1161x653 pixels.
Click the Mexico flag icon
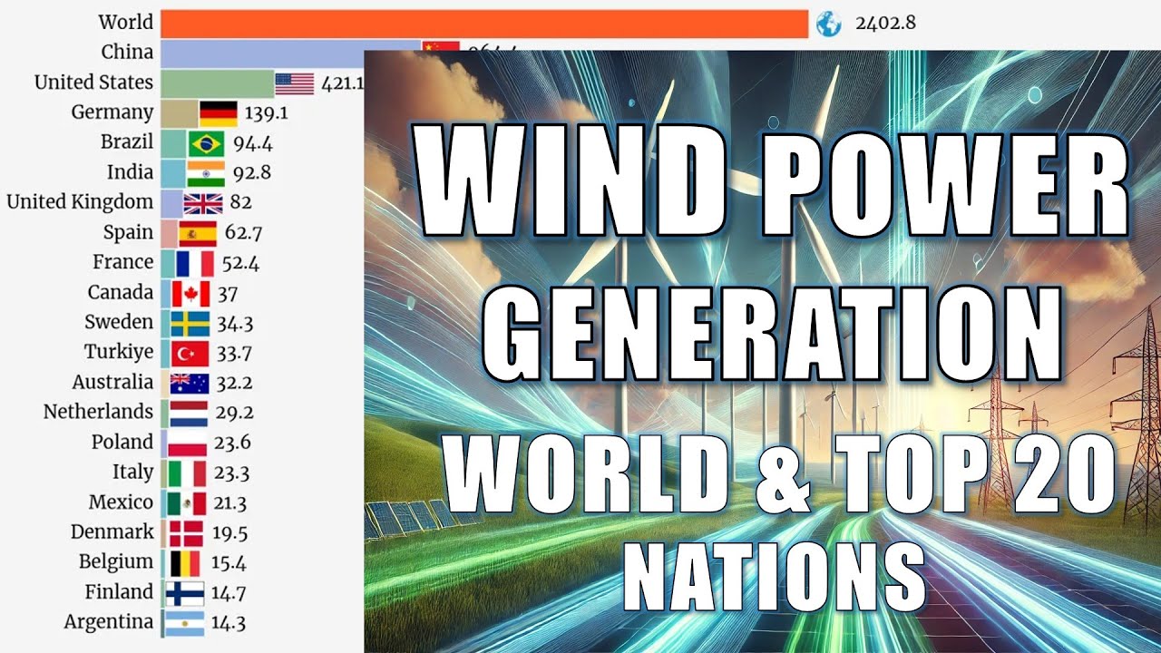(186, 502)
